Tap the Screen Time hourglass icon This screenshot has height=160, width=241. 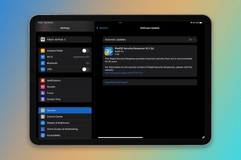43,99
